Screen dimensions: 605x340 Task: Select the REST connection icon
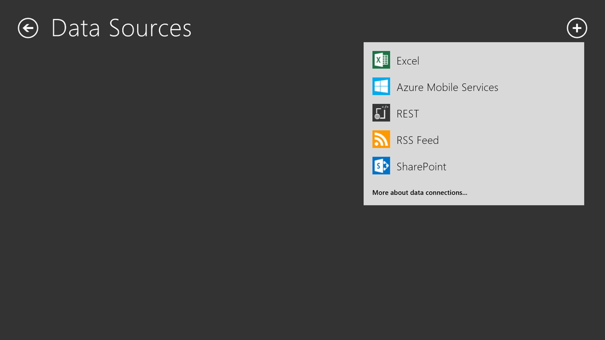coord(380,113)
